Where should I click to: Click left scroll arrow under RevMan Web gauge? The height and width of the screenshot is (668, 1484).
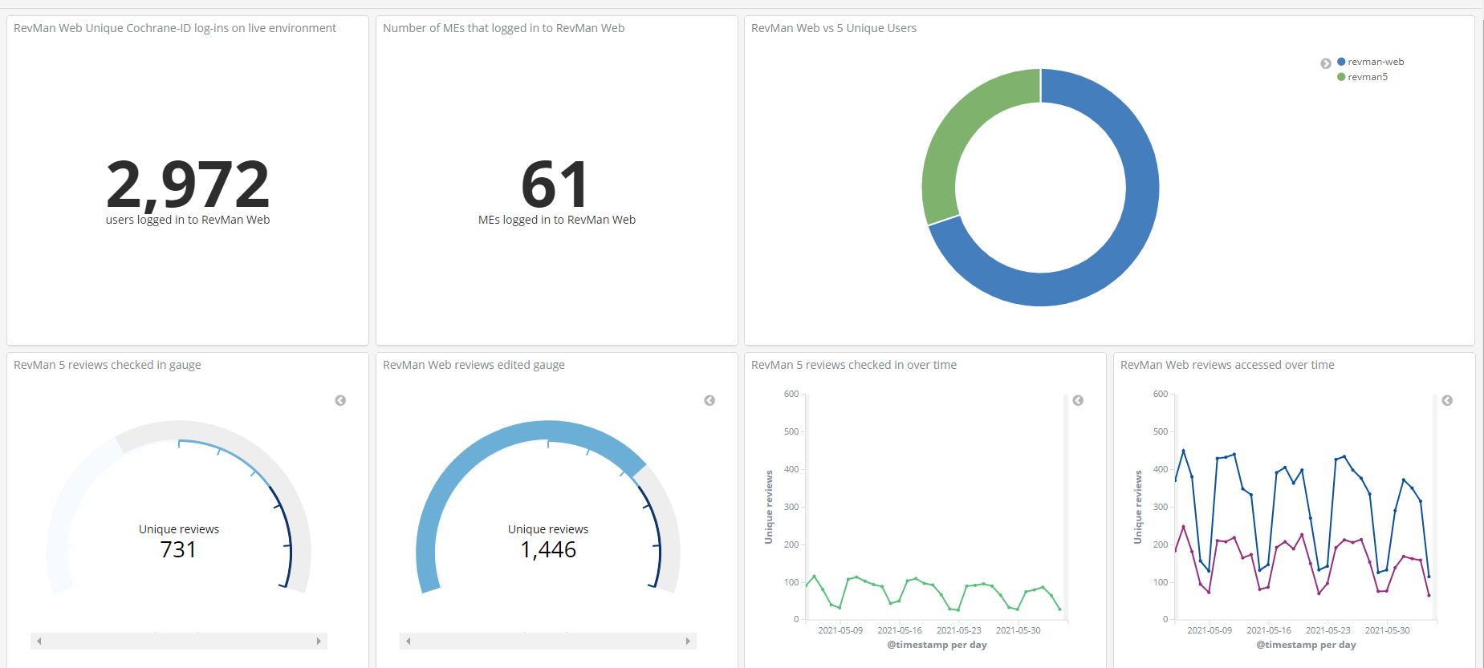(408, 641)
